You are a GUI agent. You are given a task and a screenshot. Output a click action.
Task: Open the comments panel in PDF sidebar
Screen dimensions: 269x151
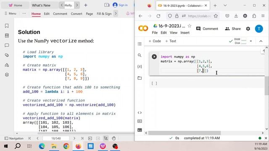point(7,45)
